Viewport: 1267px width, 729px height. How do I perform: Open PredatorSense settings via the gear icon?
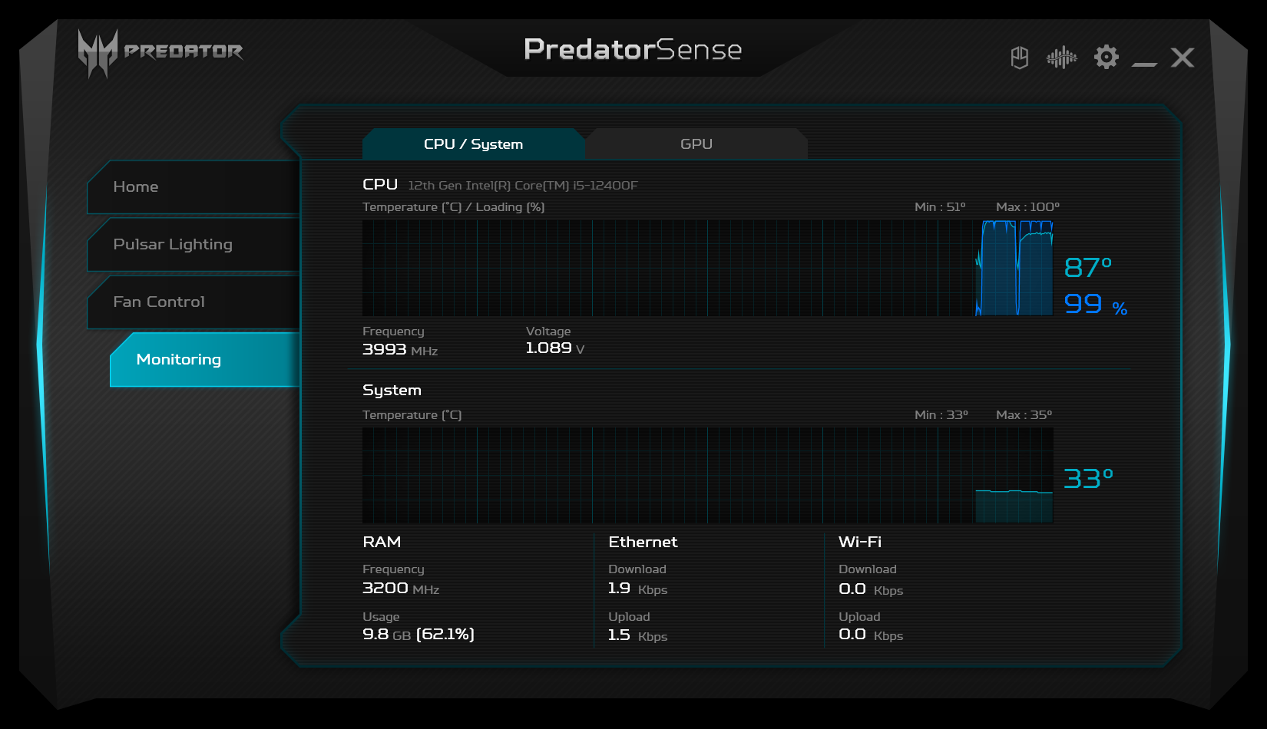pos(1106,57)
